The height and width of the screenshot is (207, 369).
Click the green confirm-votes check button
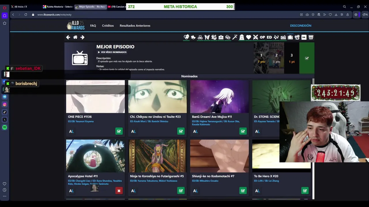(307, 58)
